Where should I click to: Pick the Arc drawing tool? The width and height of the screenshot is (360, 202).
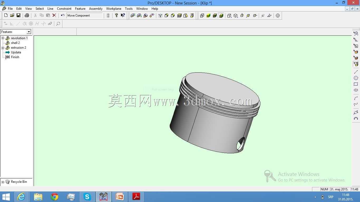click(x=356, y=98)
